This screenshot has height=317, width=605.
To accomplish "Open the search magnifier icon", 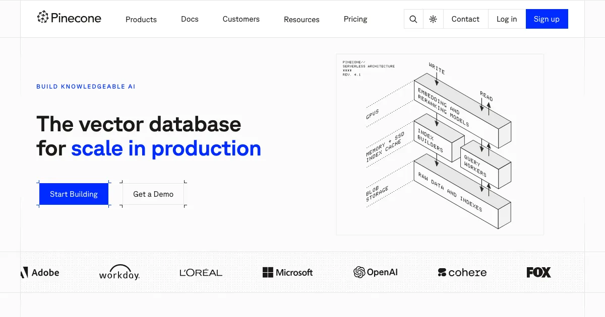I will (413, 19).
